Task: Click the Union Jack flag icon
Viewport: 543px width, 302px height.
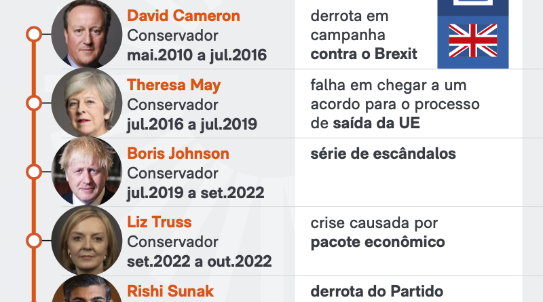Action: pyautogui.click(x=473, y=41)
